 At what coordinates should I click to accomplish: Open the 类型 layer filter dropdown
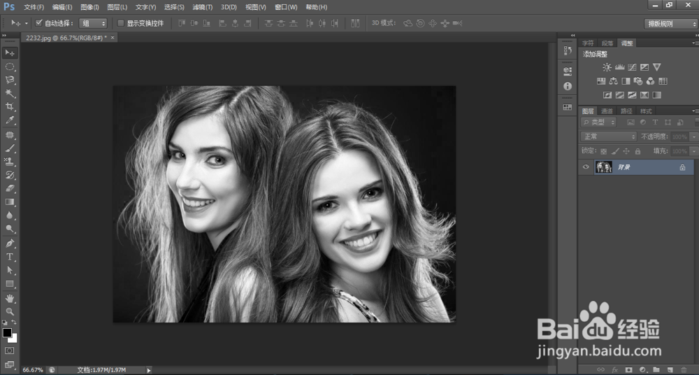pos(599,122)
